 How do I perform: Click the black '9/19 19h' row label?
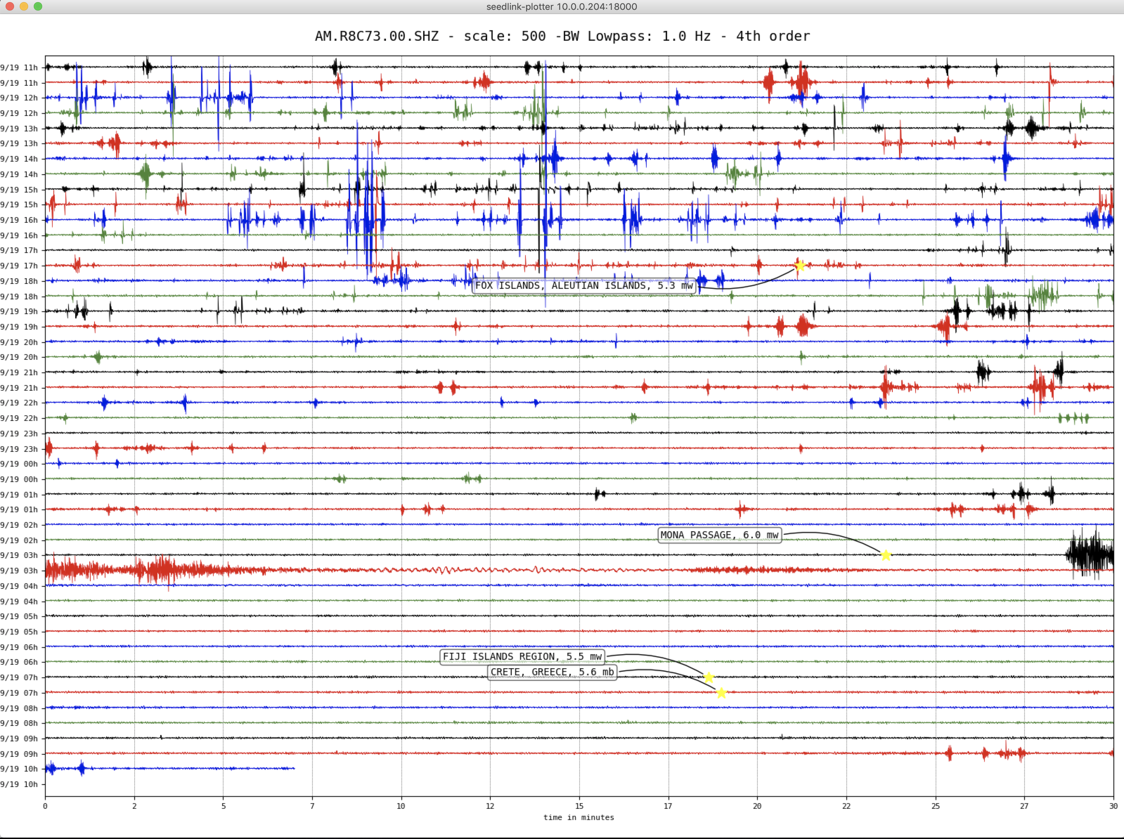click(19, 311)
